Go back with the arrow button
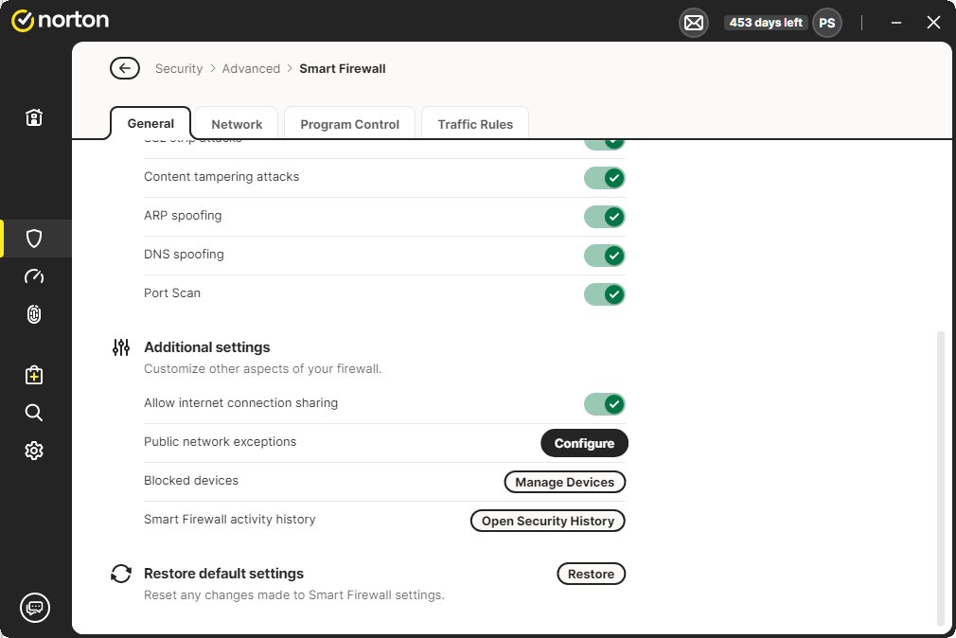Image resolution: width=956 pixels, height=638 pixels. [x=125, y=68]
